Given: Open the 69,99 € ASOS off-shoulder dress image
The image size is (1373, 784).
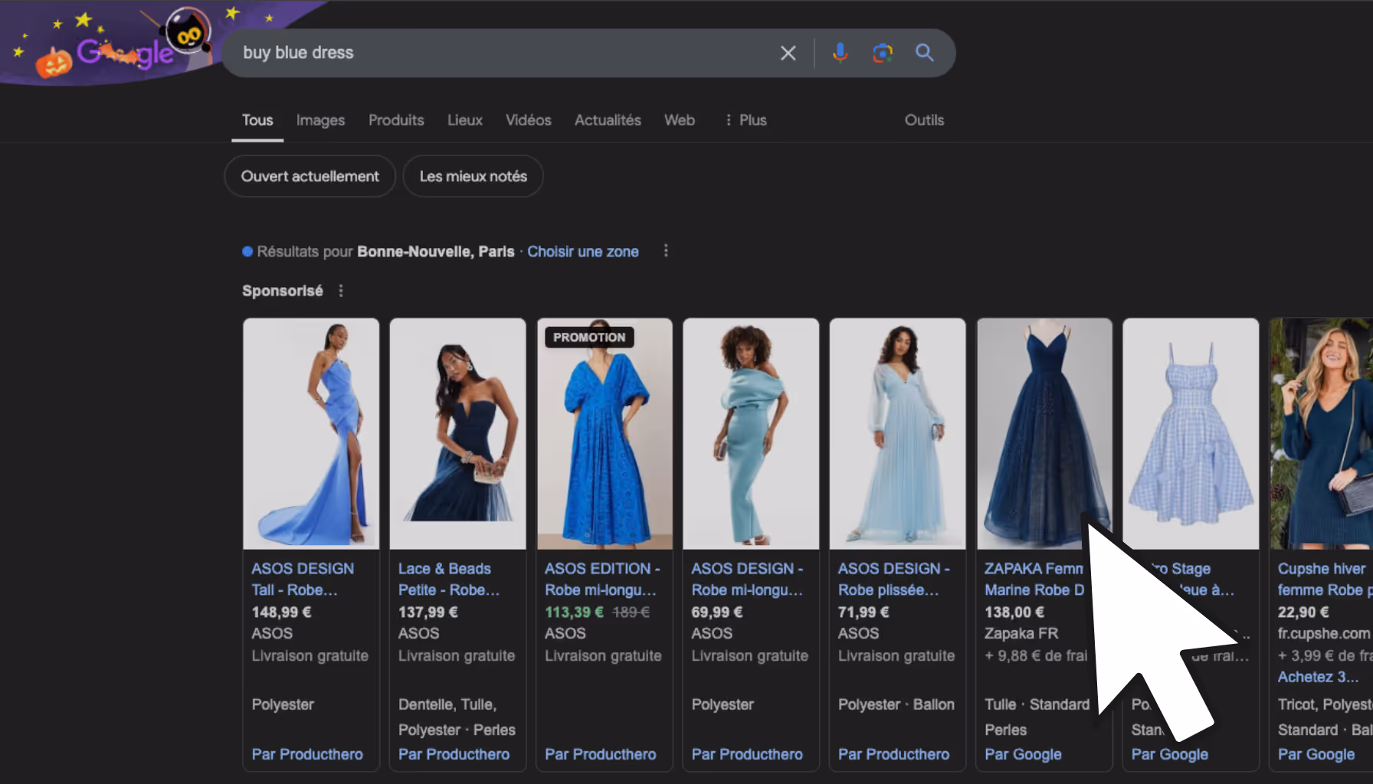Looking at the screenshot, I should point(751,433).
